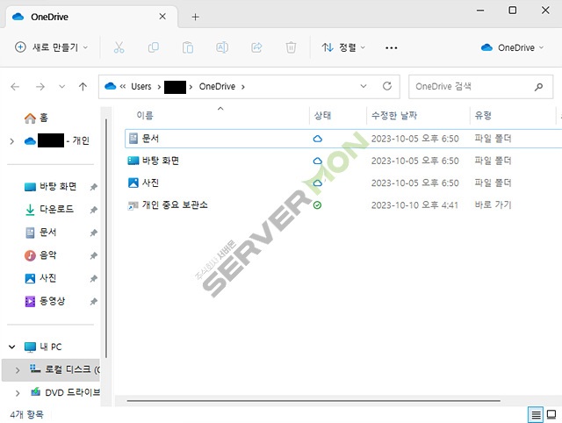
Task: Click the Cut scissors icon
Action: [119, 47]
